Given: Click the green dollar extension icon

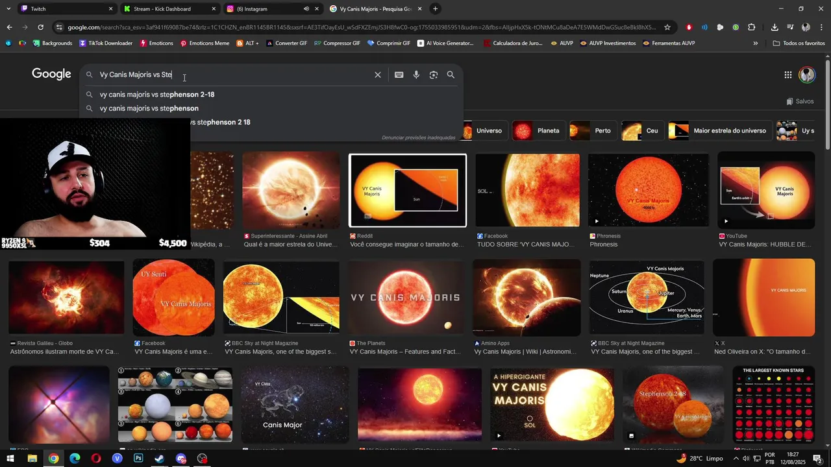Looking at the screenshot, I should coord(736,27).
